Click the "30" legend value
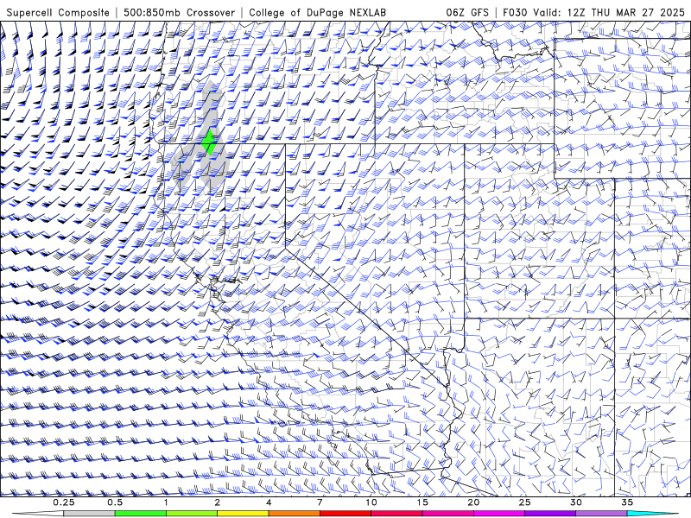The height and width of the screenshot is (518, 691). tap(576, 502)
